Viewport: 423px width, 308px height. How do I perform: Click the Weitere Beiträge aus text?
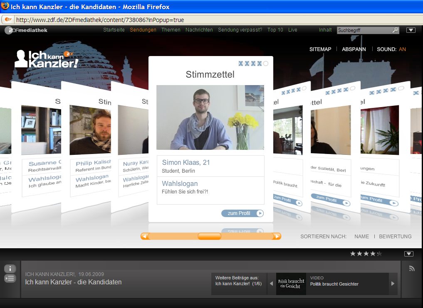click(x=237, y=278)
